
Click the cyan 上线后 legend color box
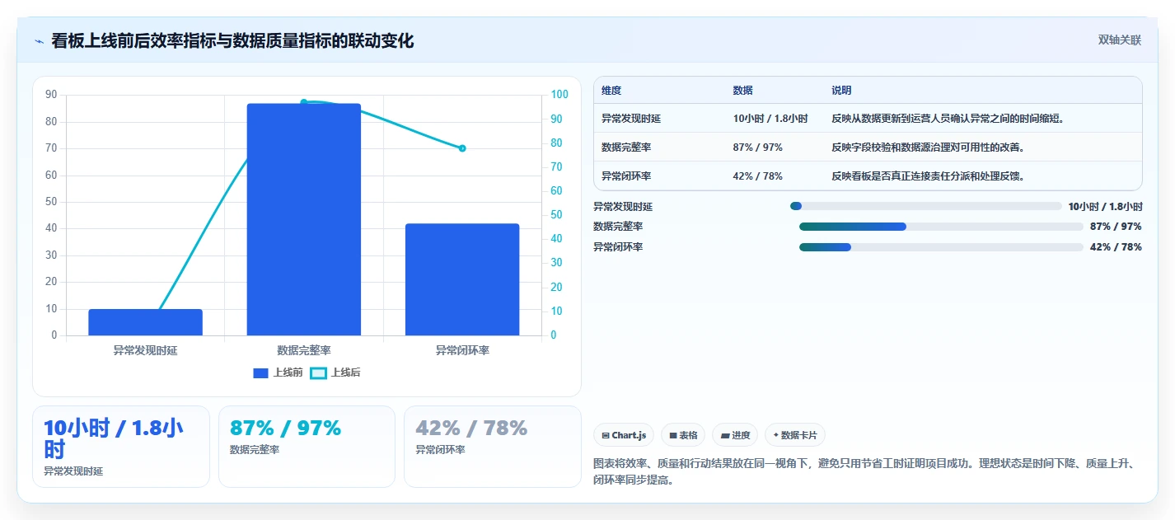point(318,372)
